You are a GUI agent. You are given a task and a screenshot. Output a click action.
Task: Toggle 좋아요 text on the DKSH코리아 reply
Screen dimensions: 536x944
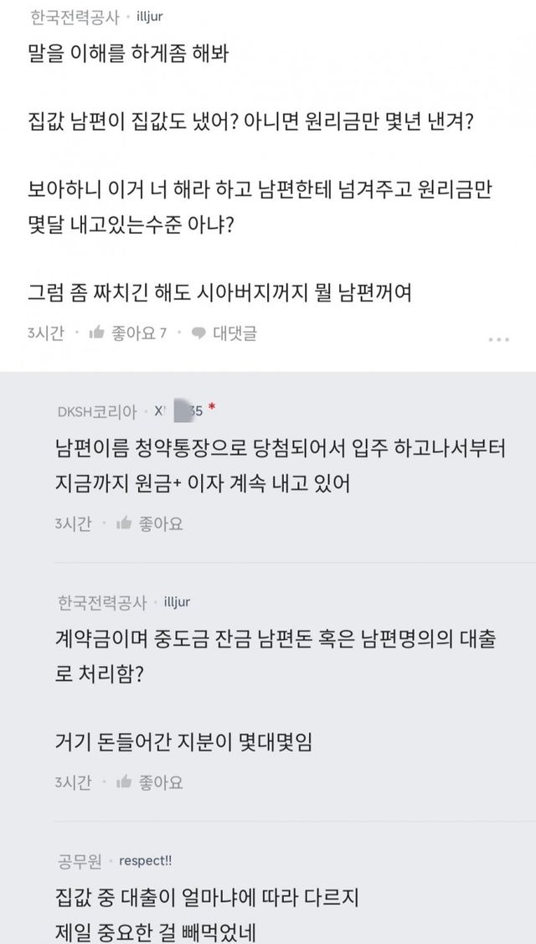click(x=163, y=524)
